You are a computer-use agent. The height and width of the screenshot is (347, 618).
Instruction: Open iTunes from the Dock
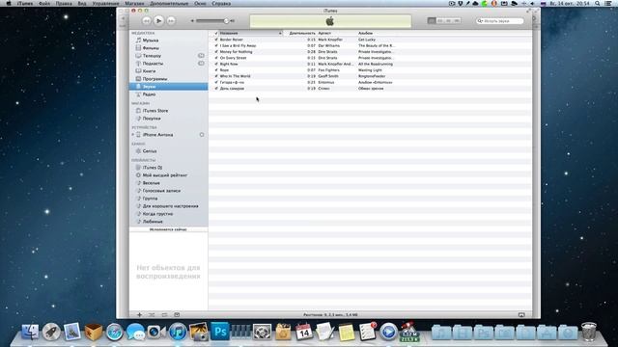tap(178, 332)
